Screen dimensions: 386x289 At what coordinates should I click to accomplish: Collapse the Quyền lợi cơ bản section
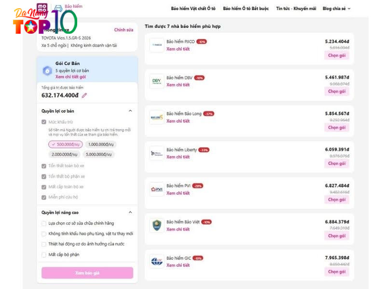click(130, 111)
